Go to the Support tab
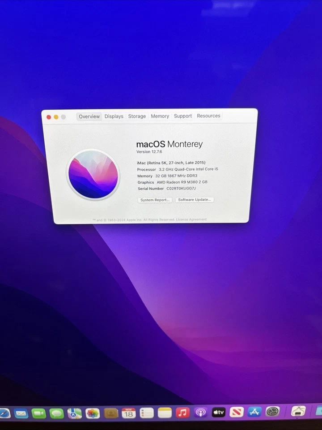Image resolution: width=322 pixels, height=430 pixels. pos(183,116)
